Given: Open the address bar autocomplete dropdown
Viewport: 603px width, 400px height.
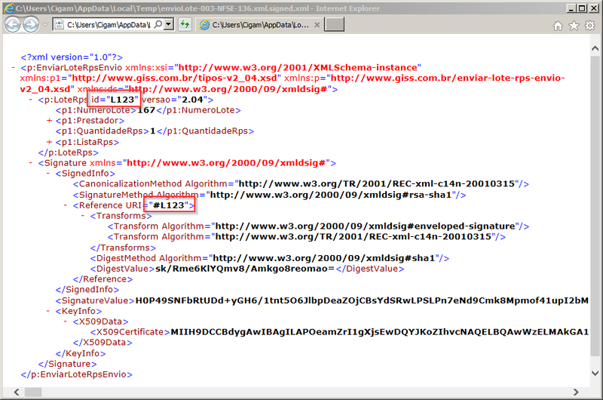Looking at the screenshot, I should [169, 24].
